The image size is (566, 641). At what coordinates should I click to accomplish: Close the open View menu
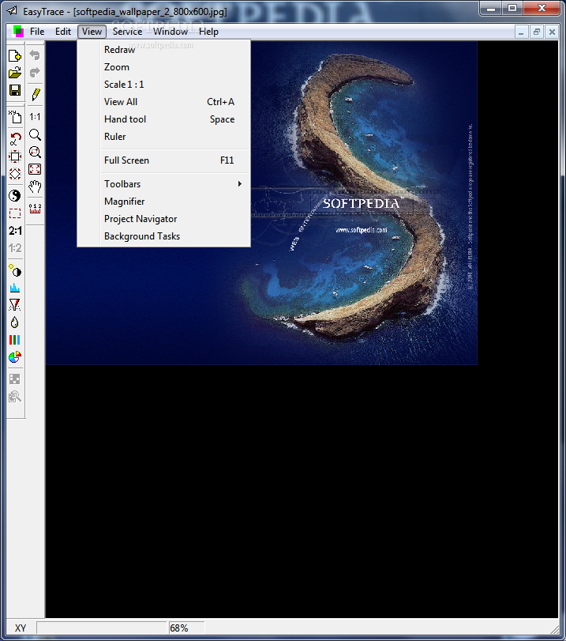(x=92, y=32)
